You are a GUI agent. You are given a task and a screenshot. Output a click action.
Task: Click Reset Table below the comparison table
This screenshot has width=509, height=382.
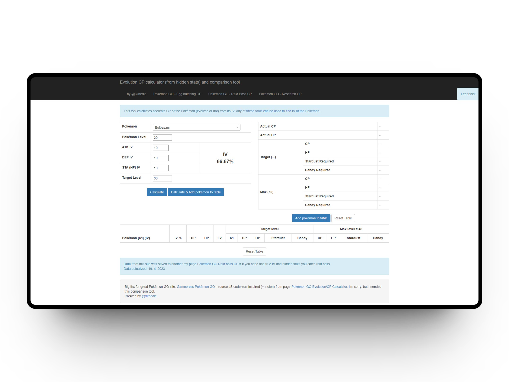254,251
